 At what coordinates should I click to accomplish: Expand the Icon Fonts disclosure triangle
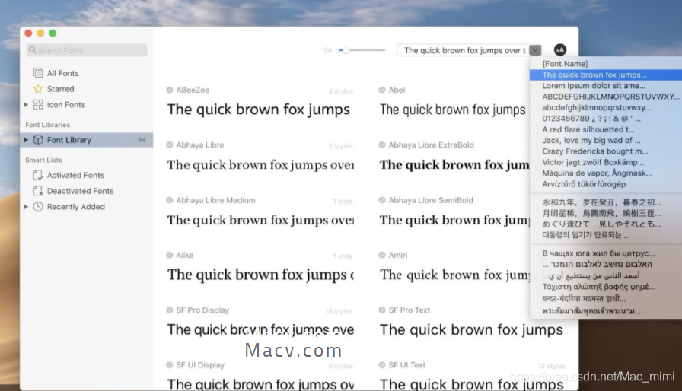click(x=26, y=105)
